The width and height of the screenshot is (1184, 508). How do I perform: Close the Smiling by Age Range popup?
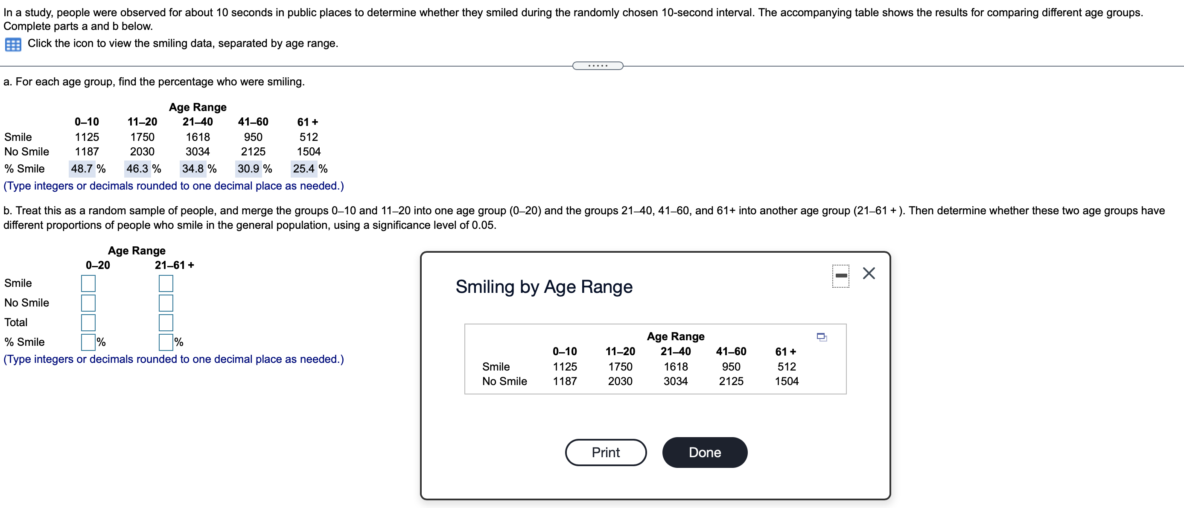868,274
